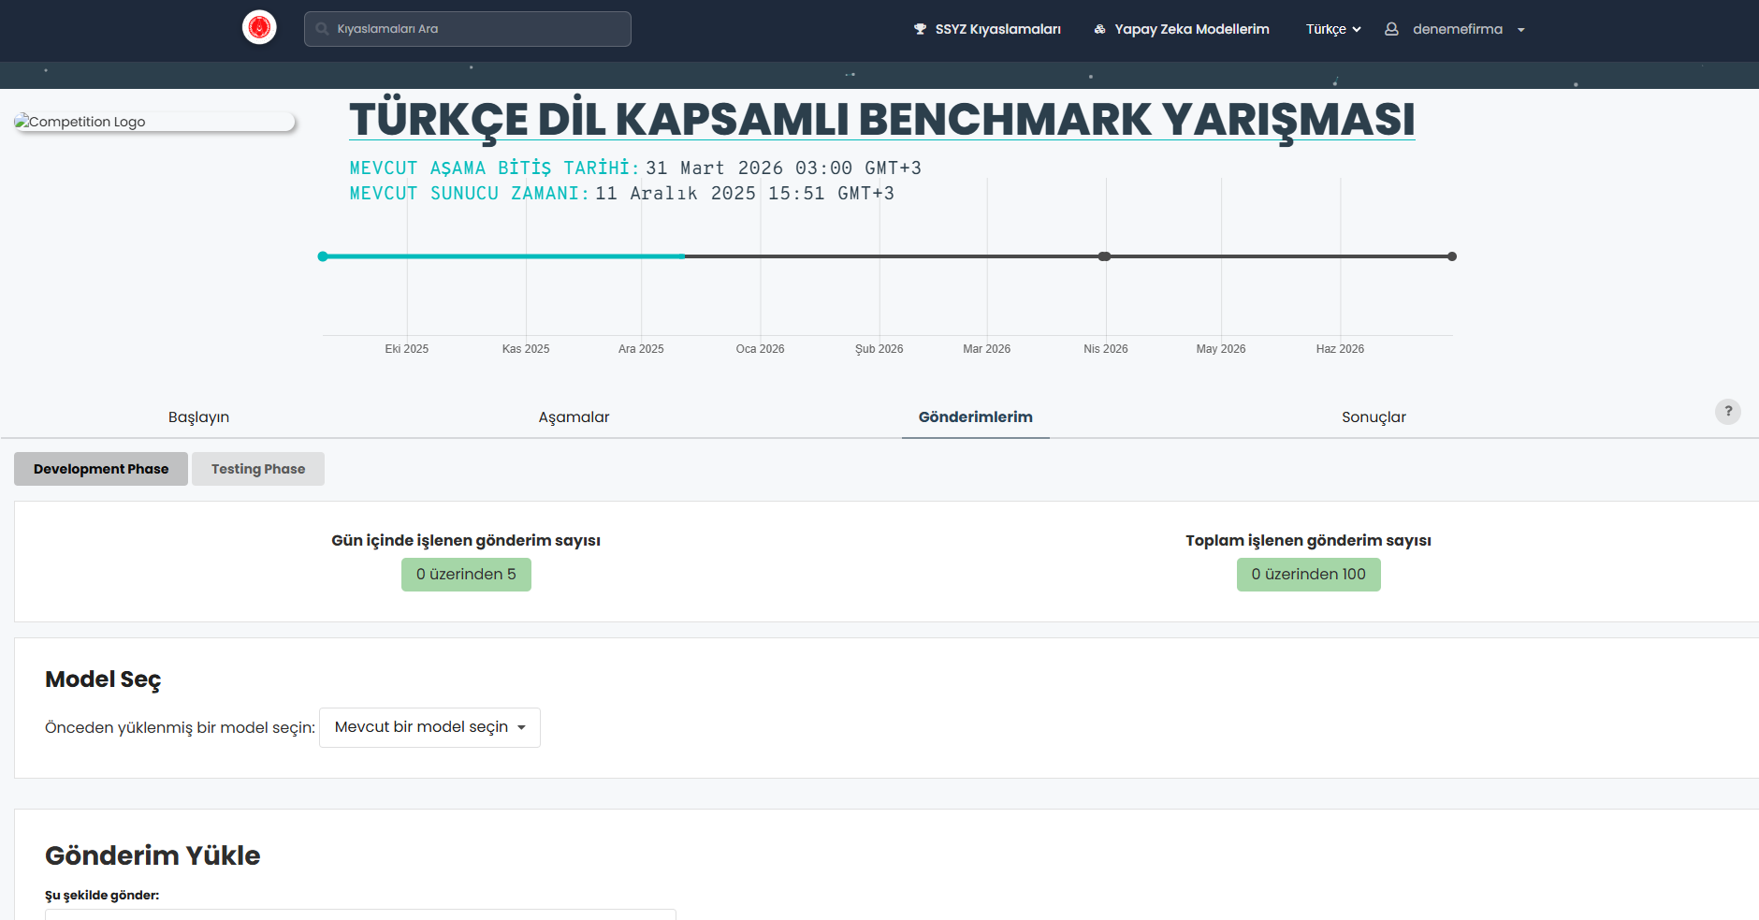Viewport: 1759px width, 920px height.
Task: Go to the Başlayın tab
Action: click(x=198, y=417)
